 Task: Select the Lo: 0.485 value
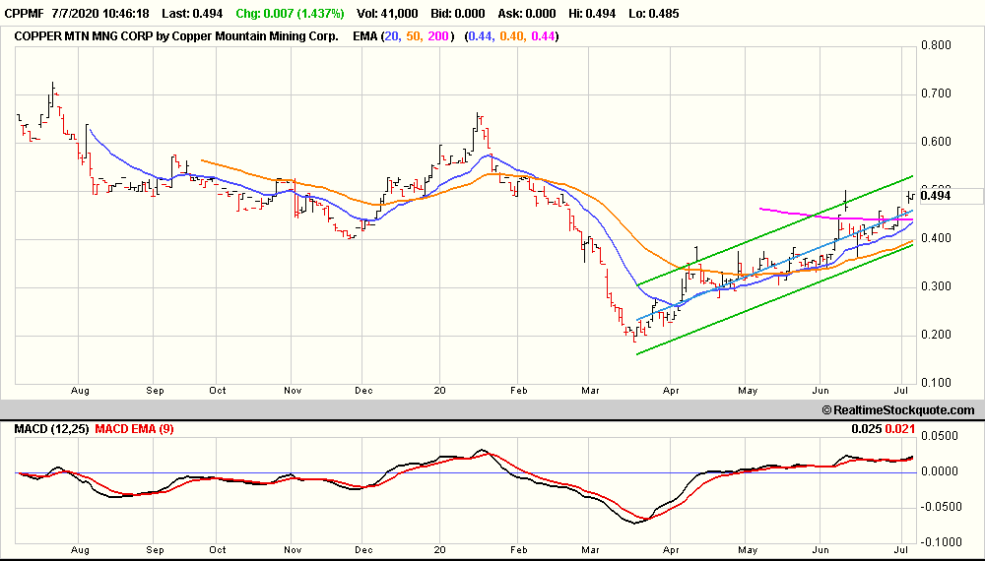pyautogui.click(x=654, y=13)
